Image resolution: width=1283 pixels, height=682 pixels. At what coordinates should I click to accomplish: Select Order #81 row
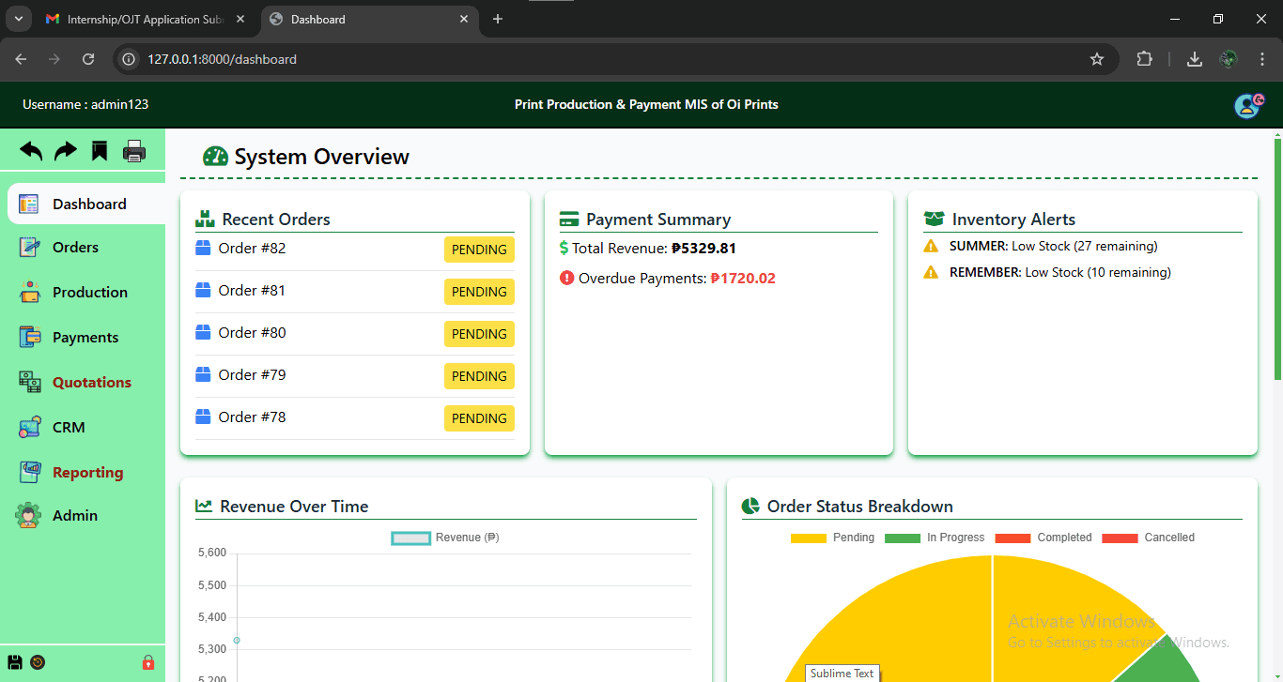pyautogui.click(x=355, y=292)
